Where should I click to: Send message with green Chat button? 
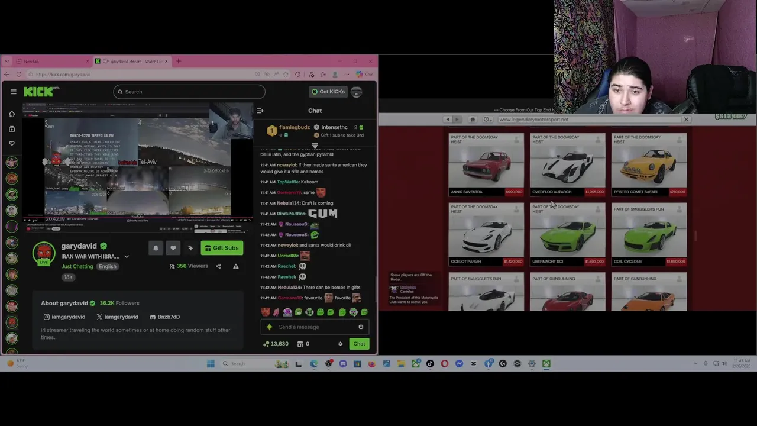coord(359,344)
